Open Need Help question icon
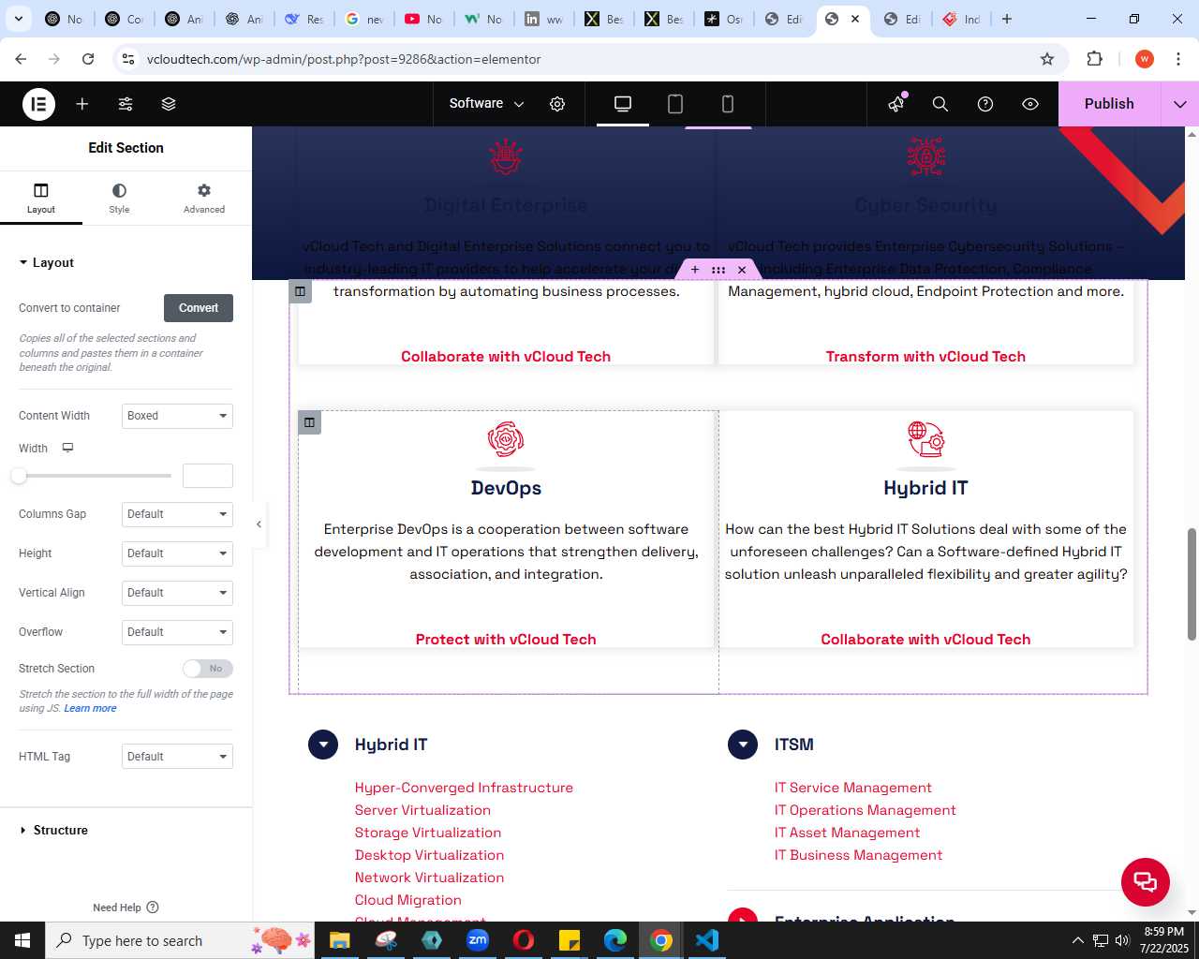Screen dimensions: 1199x959 [x=153, y=907]
